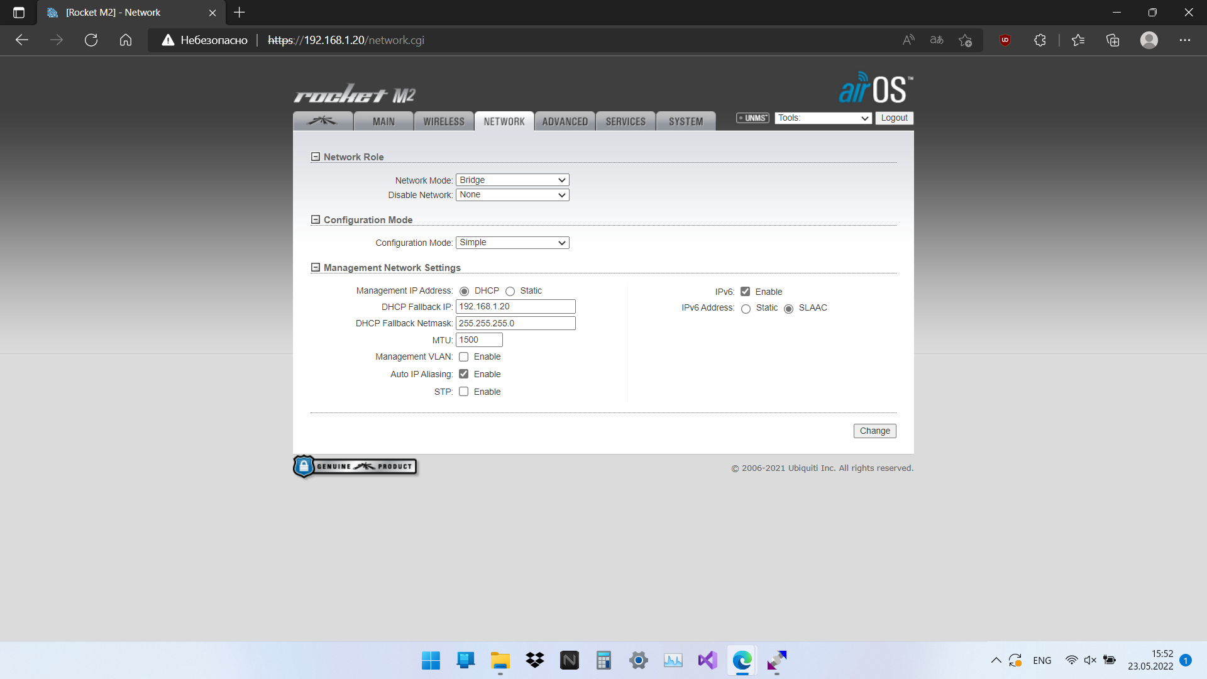Open the Tools dropdown

coord(823,118)
